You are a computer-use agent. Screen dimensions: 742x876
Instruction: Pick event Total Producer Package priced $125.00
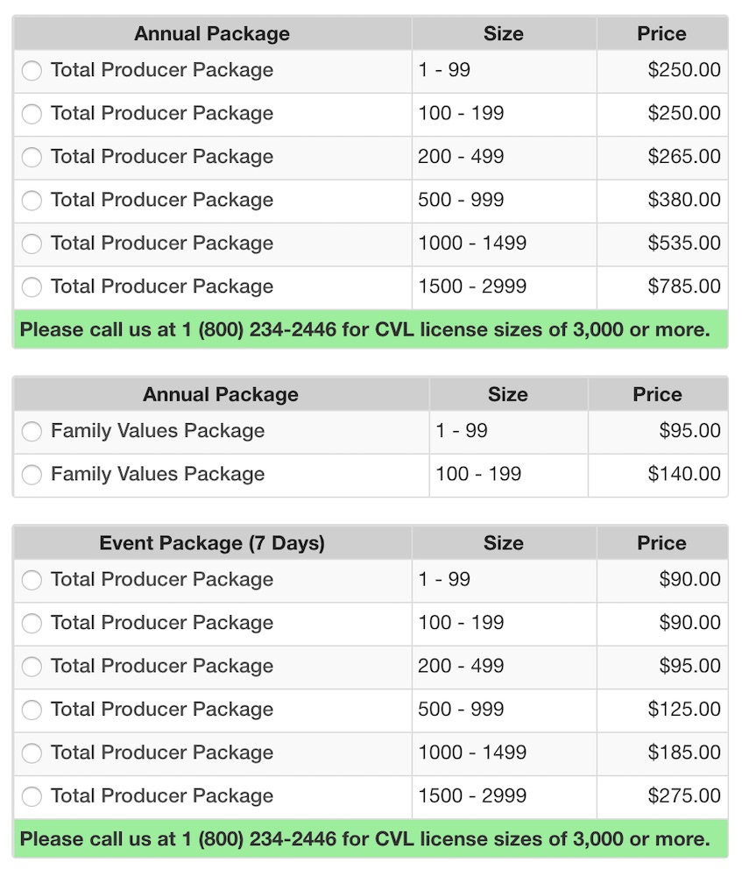pyautogui.click(x=32, y=710)
